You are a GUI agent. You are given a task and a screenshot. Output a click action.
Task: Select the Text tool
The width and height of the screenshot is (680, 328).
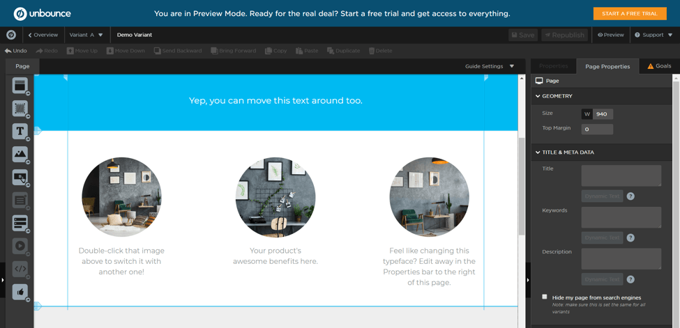click(20, 132)
